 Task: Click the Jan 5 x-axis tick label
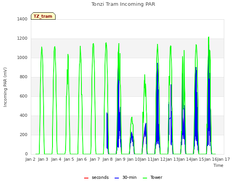pos(69,159)
